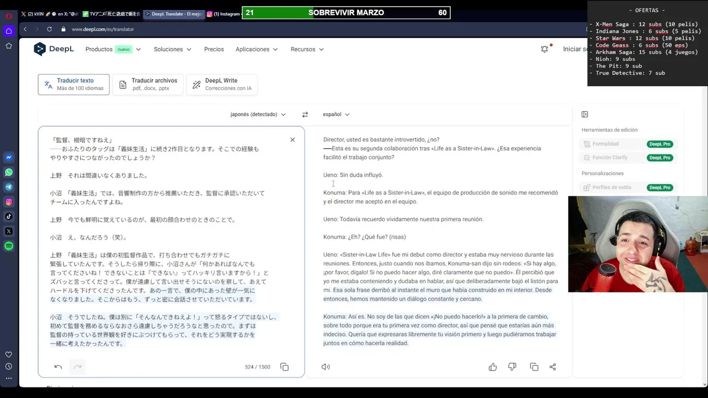Open bookmarks heart icon in sidebar
This screenshot has height=398, width=708.
9,354
